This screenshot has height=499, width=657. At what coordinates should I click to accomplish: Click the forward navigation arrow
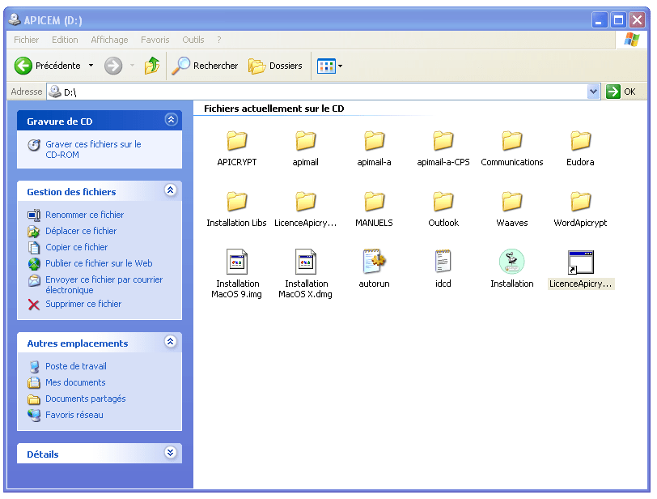coord(113,66)
